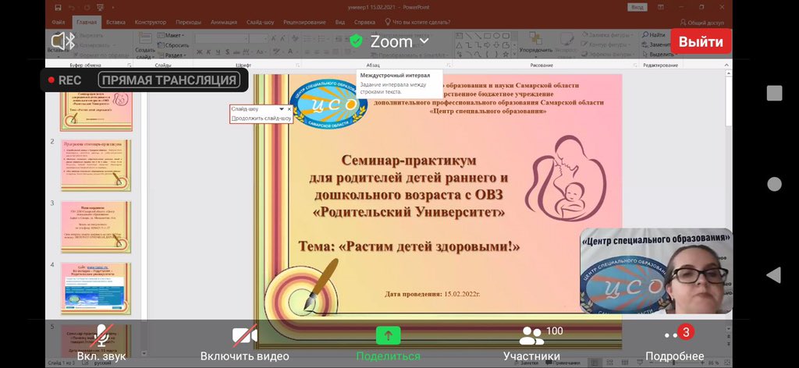
Task: Open the Section (Раздел) dropdown
Action: [171, 55]
